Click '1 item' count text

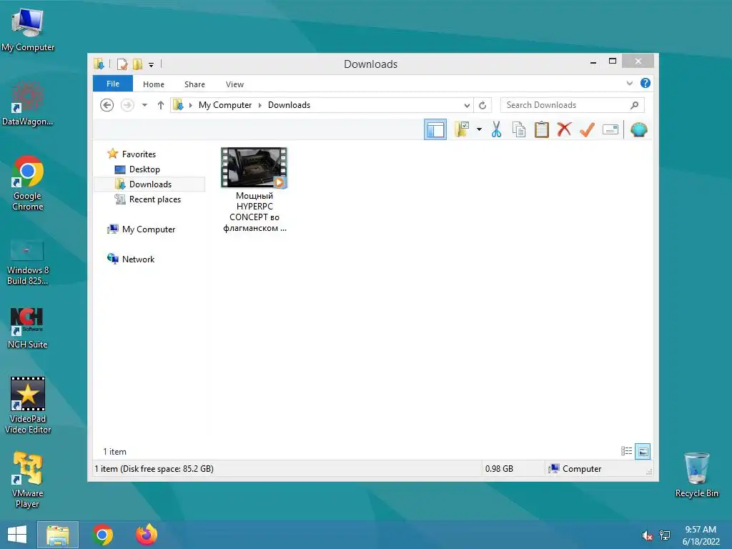115,452
